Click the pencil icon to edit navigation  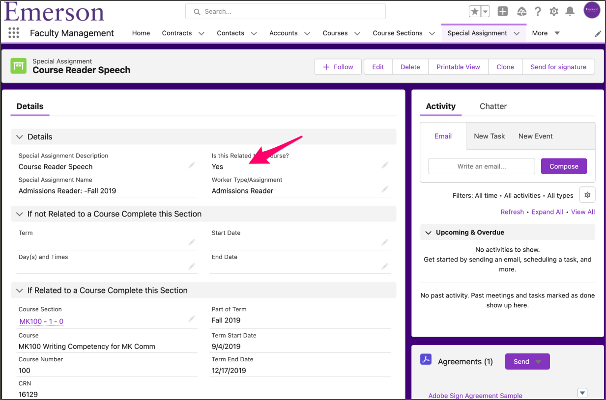pos(598,34)
